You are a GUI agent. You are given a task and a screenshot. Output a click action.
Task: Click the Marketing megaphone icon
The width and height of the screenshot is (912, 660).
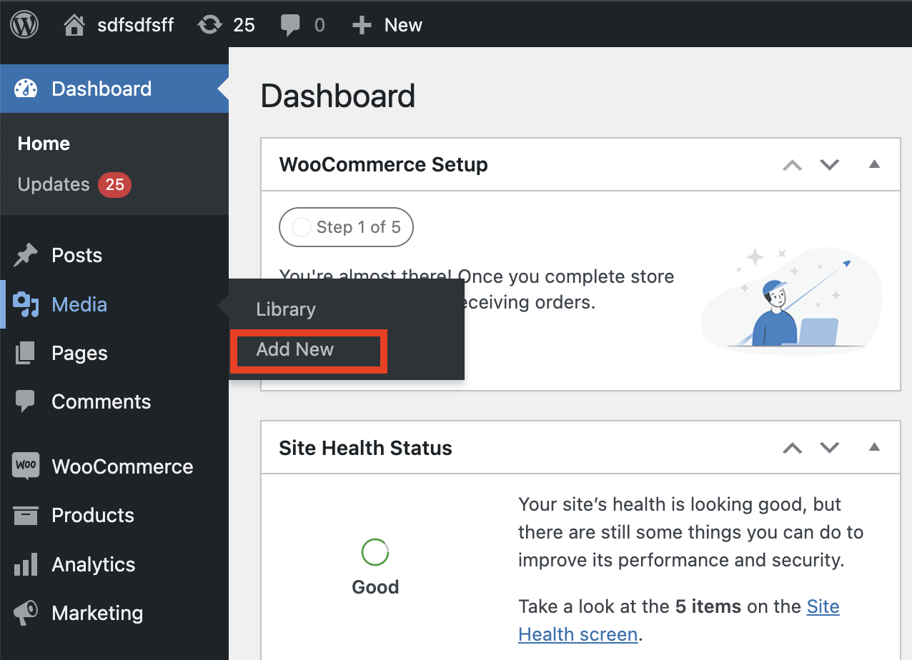pyautogui.click(x=26, y=613)
